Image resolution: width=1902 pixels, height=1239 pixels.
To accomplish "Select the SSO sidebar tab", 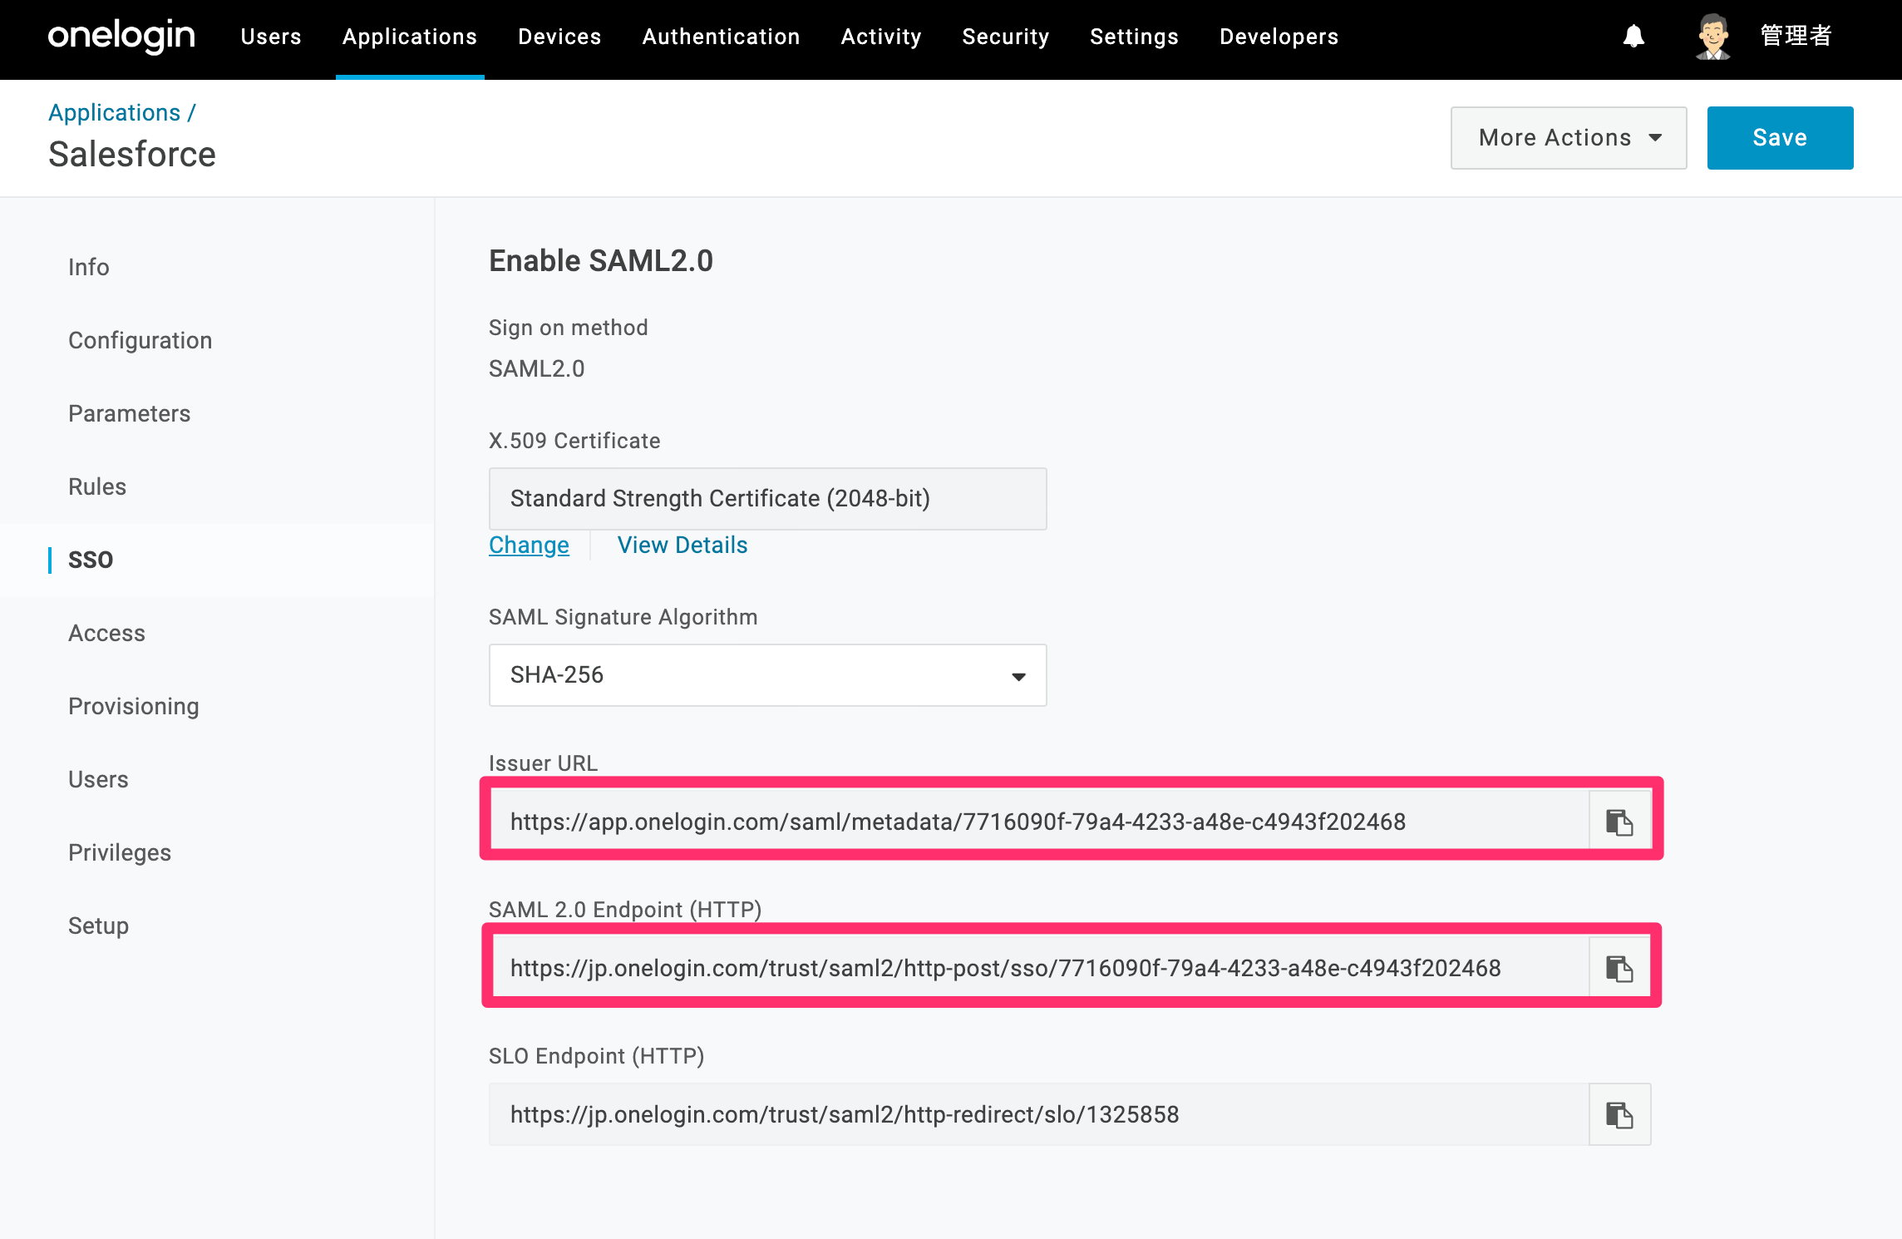I will pos(91,560).
